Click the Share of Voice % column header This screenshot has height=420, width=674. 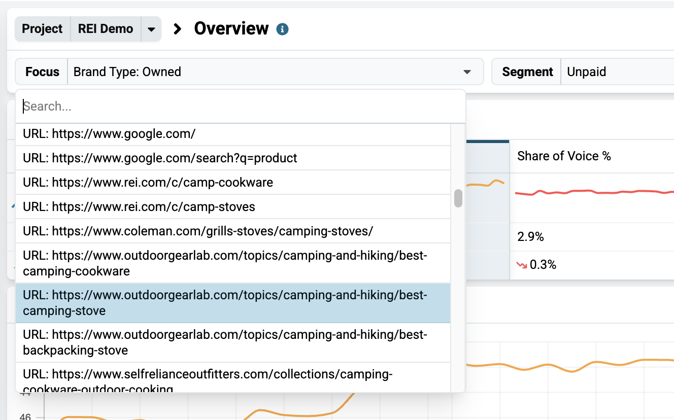(564, 156)
